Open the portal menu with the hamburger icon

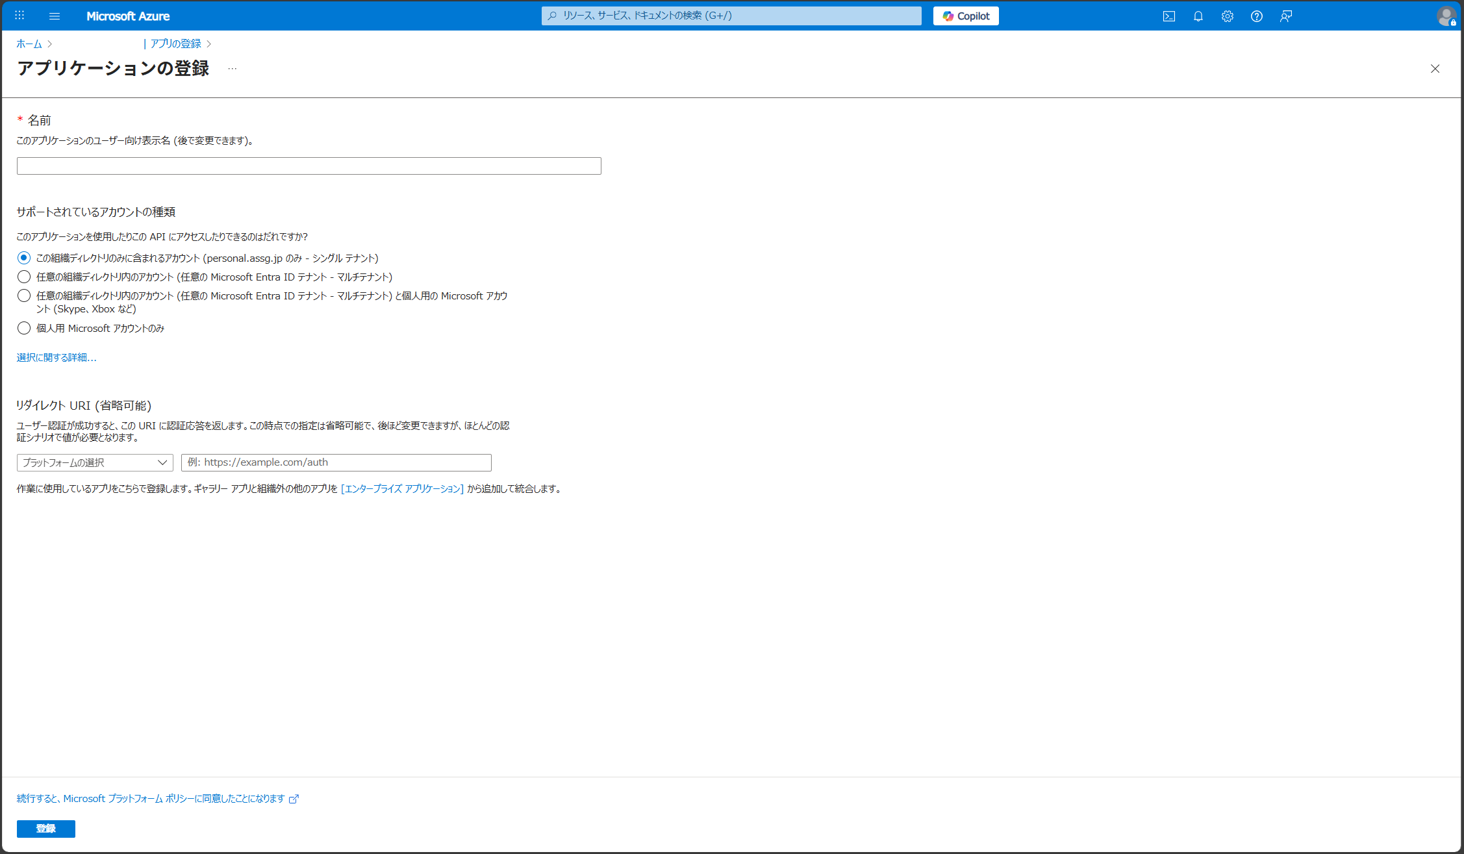[x=55, y=16]
